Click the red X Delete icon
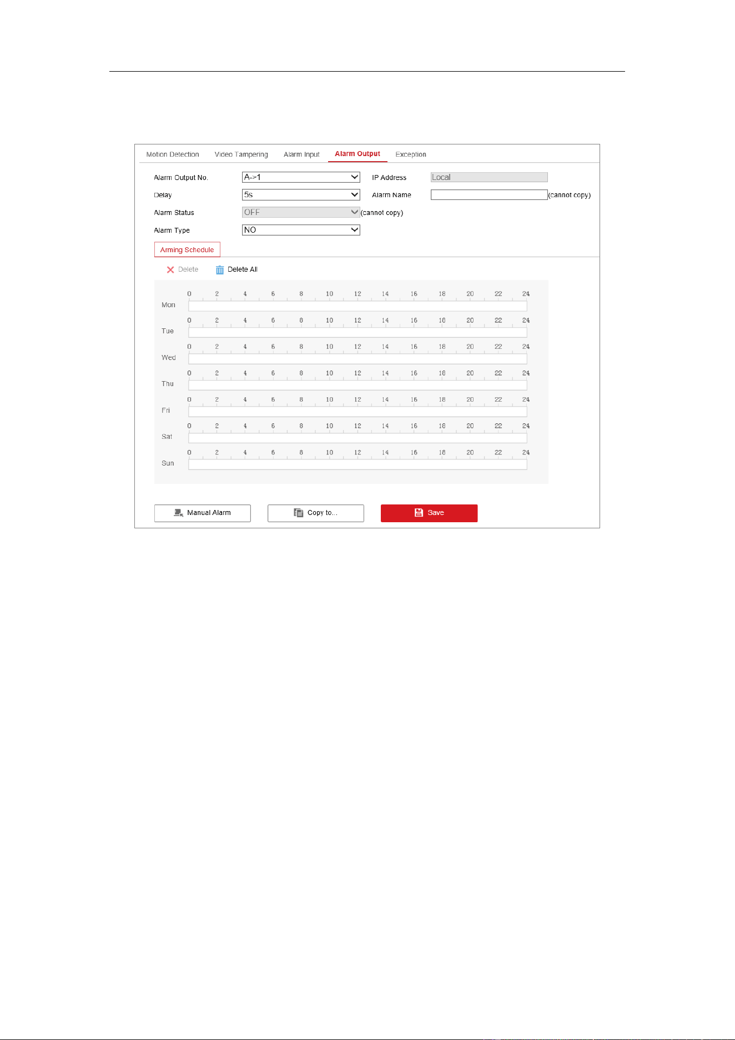The image size is (735, 1040). (170, 270)
